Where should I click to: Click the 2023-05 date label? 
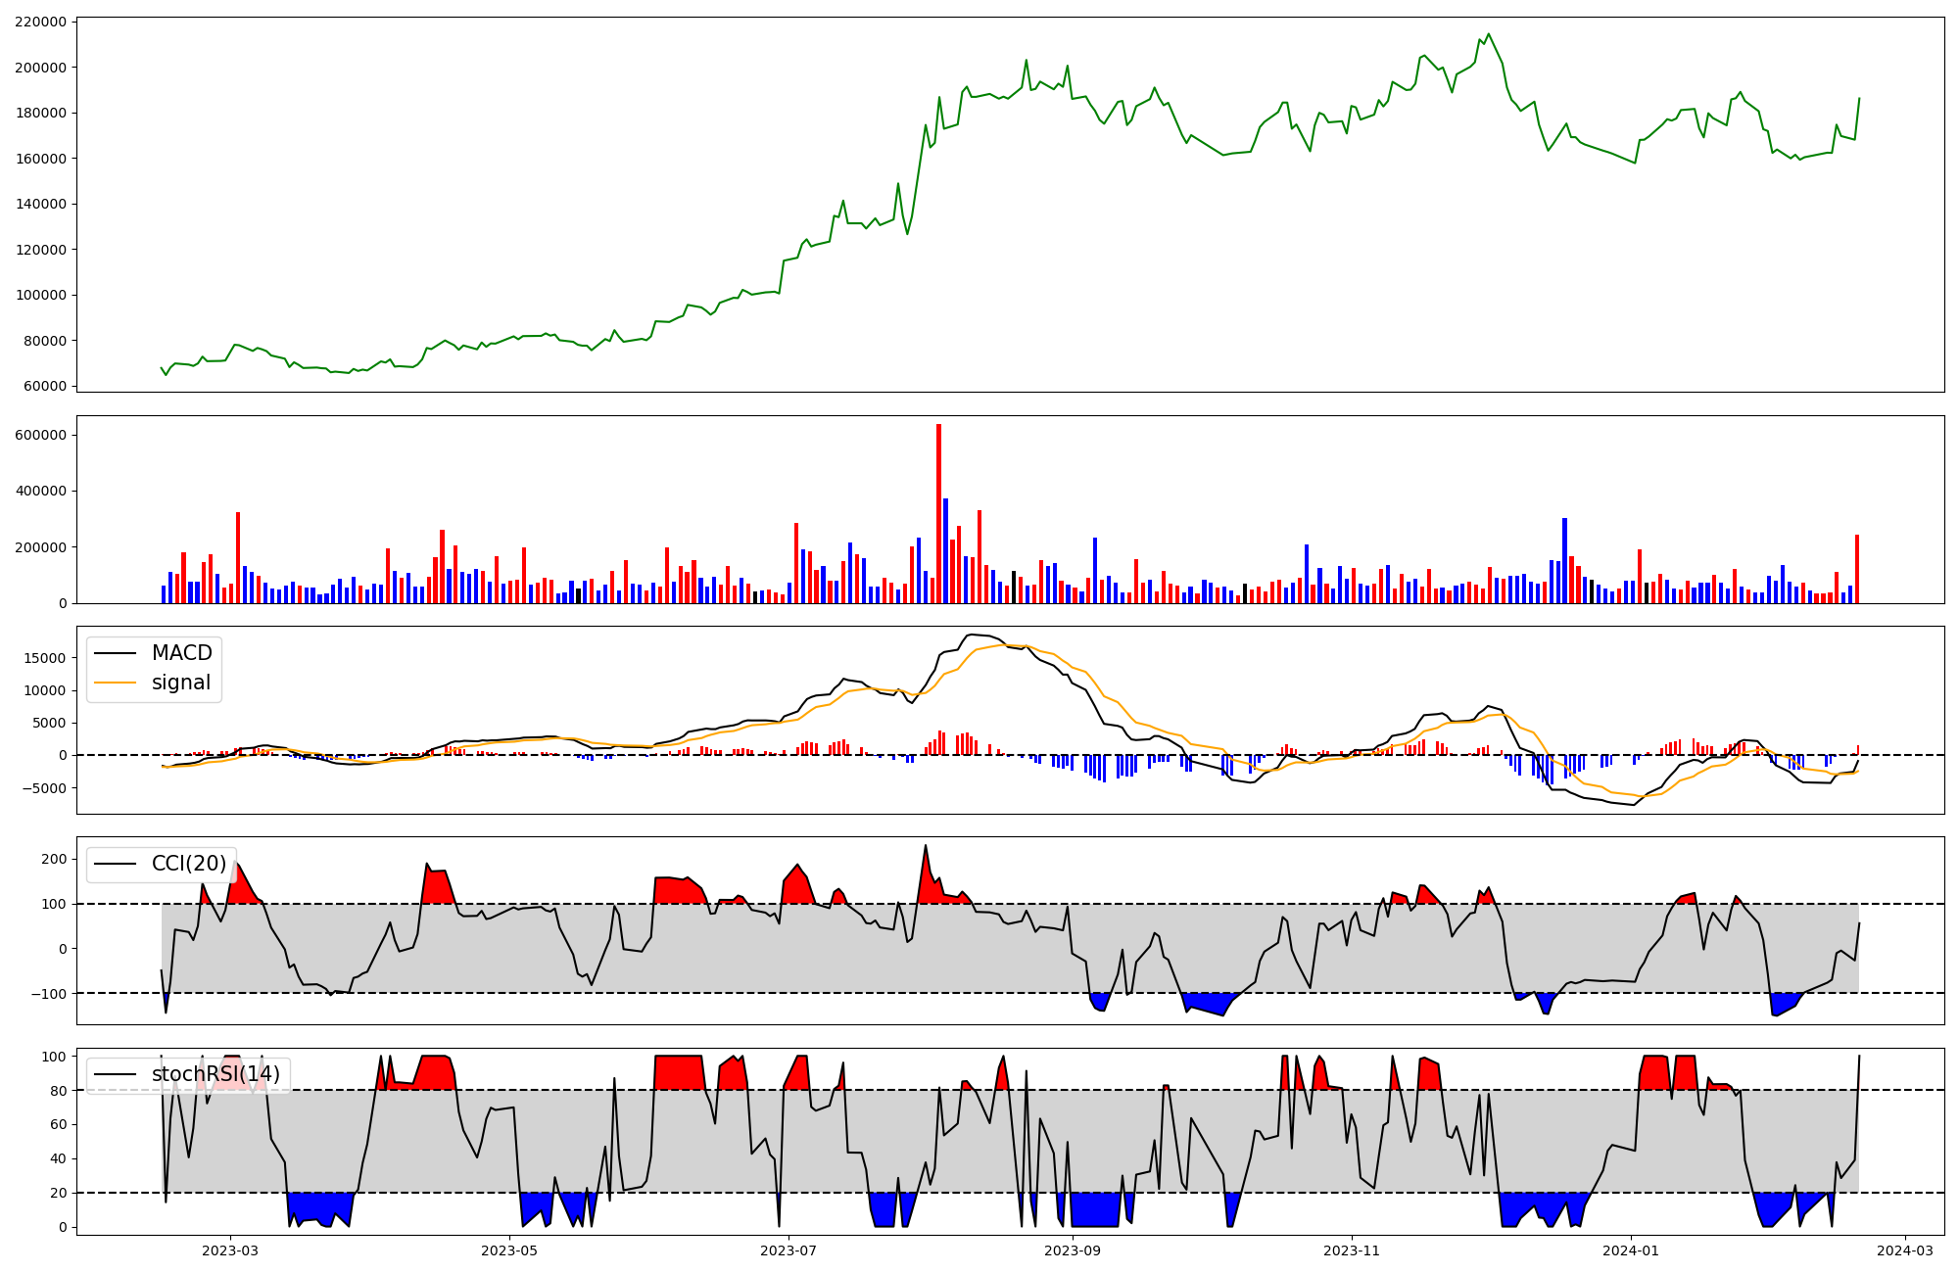(x=509, y=1250)
